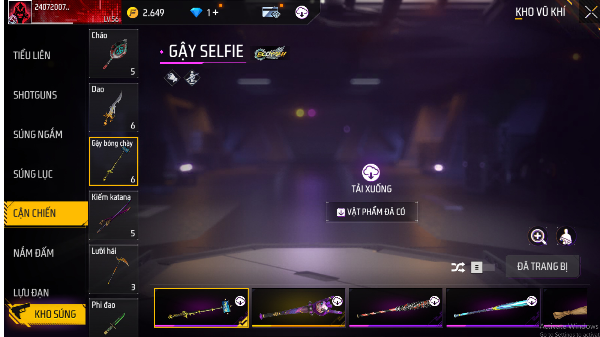Click the VẬT PHẨM ĐÃ CÓ button
600x337 pixels.
point(372,212)
